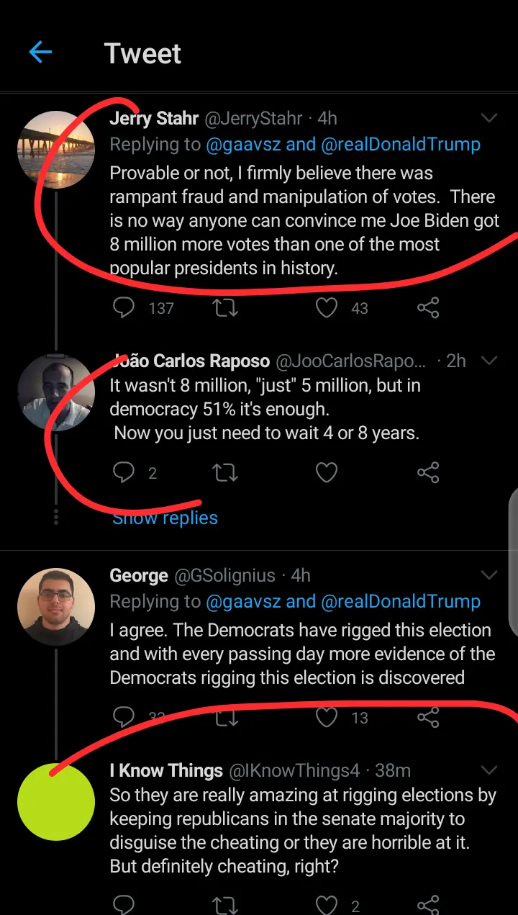Click the Show replies link
The image size is (518, 915).
(x=165, y=518)
